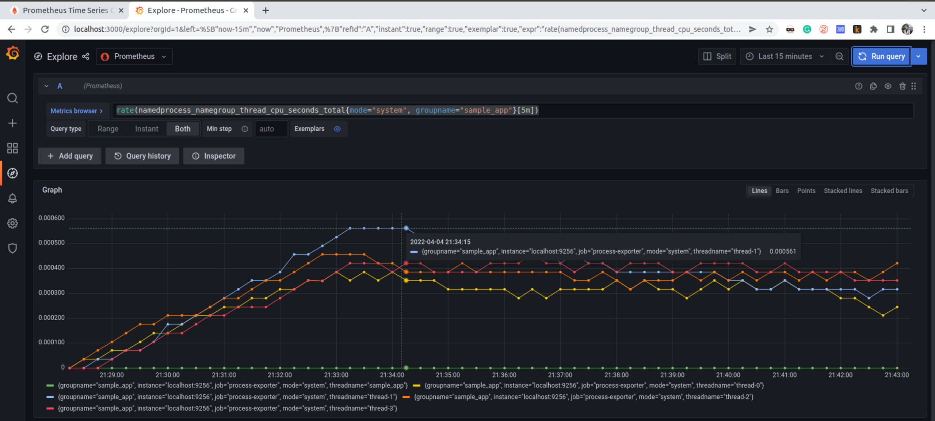935x421 pixels.
Task: Switch graph style to Stacked bars
Action: coord(889,191)
